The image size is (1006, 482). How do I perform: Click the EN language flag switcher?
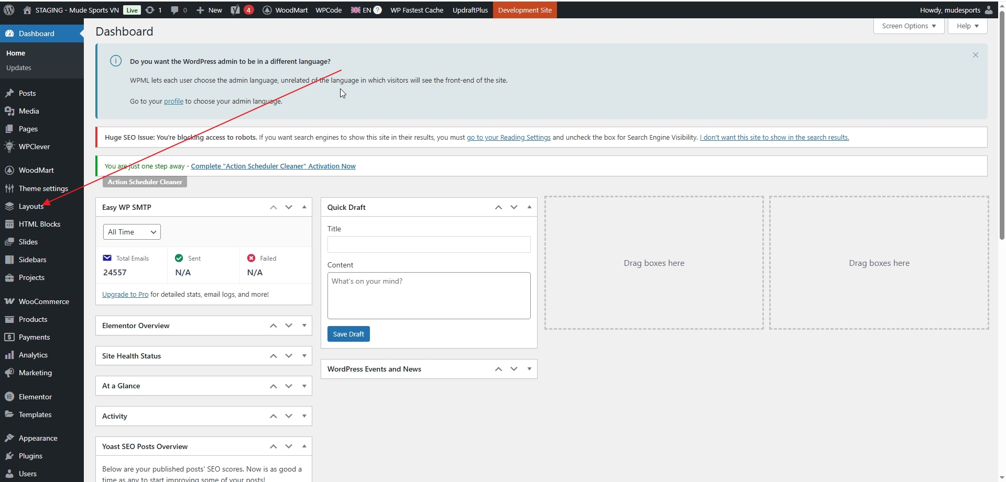pyautogui.click(x=361, y=10)
